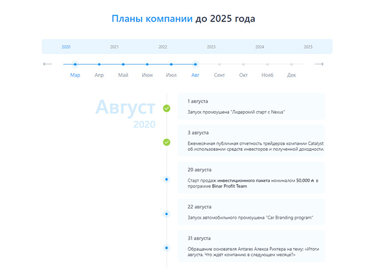Click the 'Car Branding program' description
Viewport: 371px width, 279px height.
pos(250,217)
